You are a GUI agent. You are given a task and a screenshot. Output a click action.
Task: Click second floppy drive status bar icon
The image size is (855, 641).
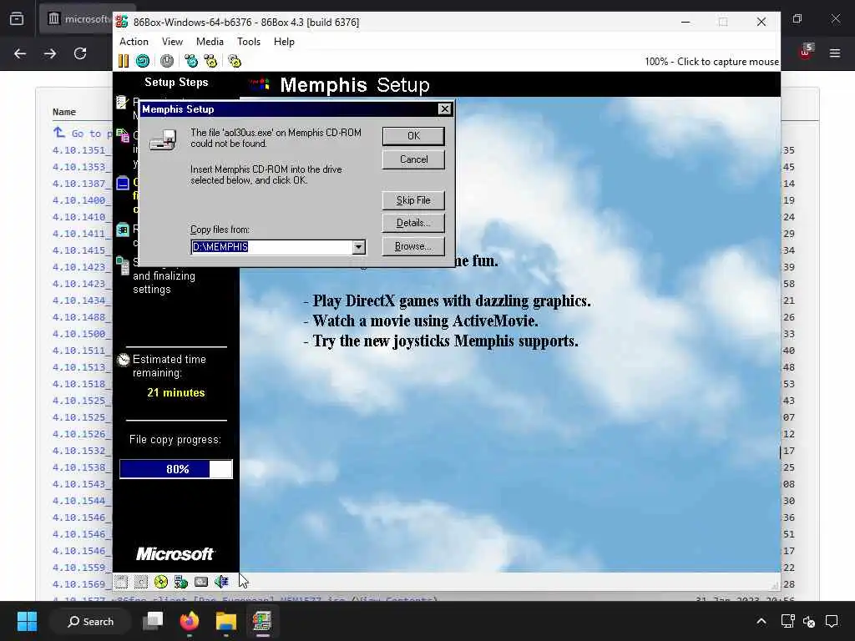point(140,582)
